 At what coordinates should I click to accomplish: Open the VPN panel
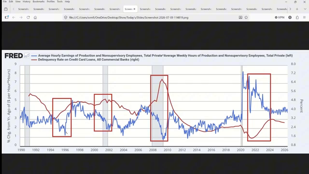[x=280, y=17]
